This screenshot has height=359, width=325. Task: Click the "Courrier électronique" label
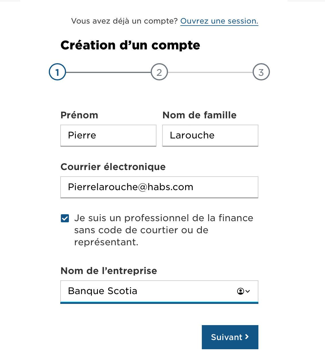tap(113, 167)
